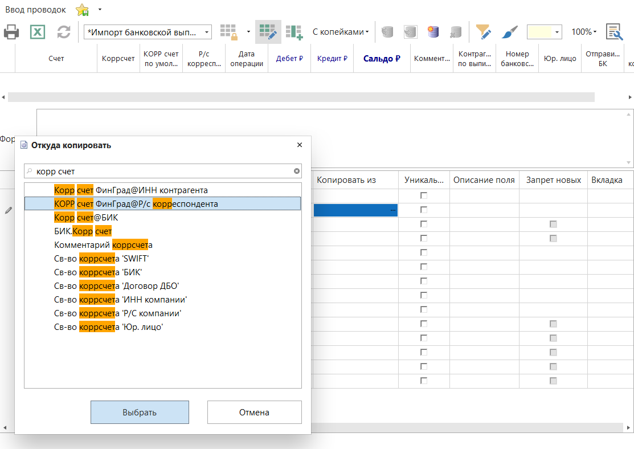This screenshot has height=449, width=634.
Task: Select the paintbrush format icon
Action: (510, 32)
